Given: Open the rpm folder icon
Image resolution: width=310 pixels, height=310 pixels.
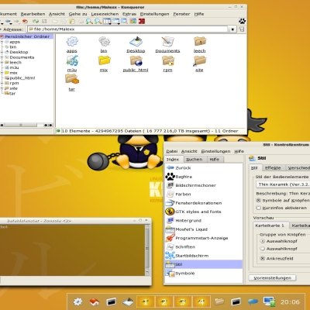Looking at the screenshot, I should pyautogui.click(x=168, y=61).
